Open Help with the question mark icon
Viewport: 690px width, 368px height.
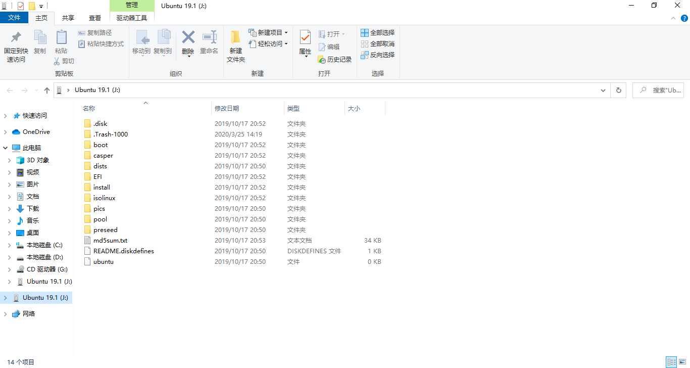[x=683, y=18]
